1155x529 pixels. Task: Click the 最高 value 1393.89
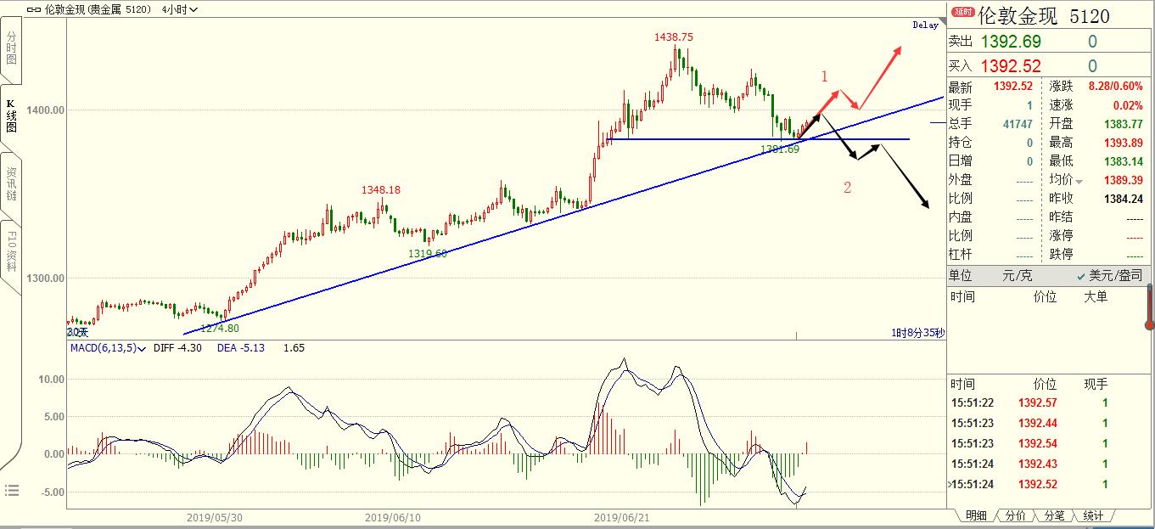coord(1123,143)
